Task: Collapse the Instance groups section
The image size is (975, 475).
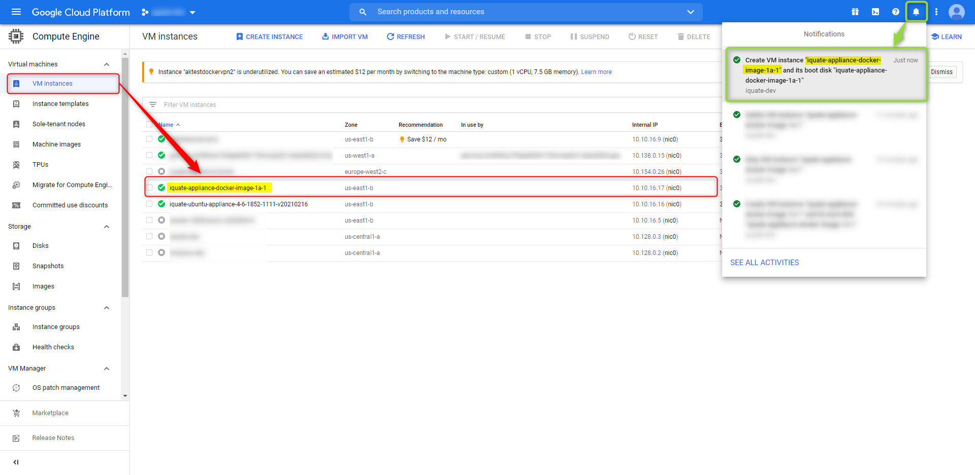Action: click(107, 308)
